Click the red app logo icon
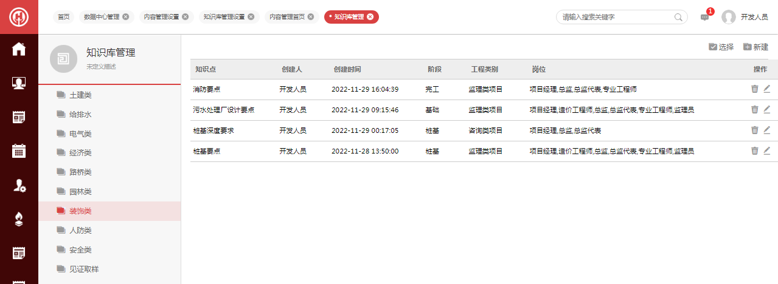Screen dimensions: 778x284 pos(19,17)
